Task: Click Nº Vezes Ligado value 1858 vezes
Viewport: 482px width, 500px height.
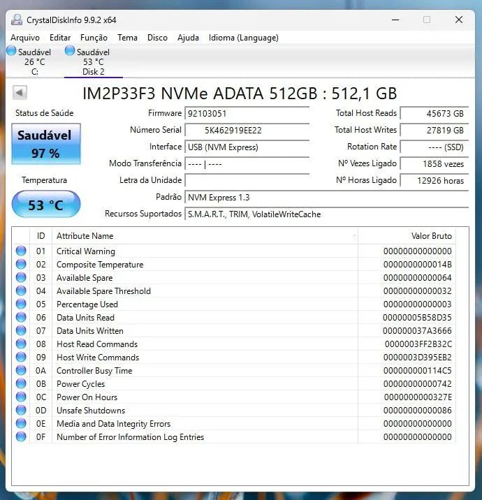Action: pyautogui.click(x=434, y=164)
